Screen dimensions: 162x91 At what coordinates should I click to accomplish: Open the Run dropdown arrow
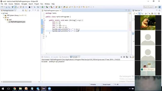point(45,7)
